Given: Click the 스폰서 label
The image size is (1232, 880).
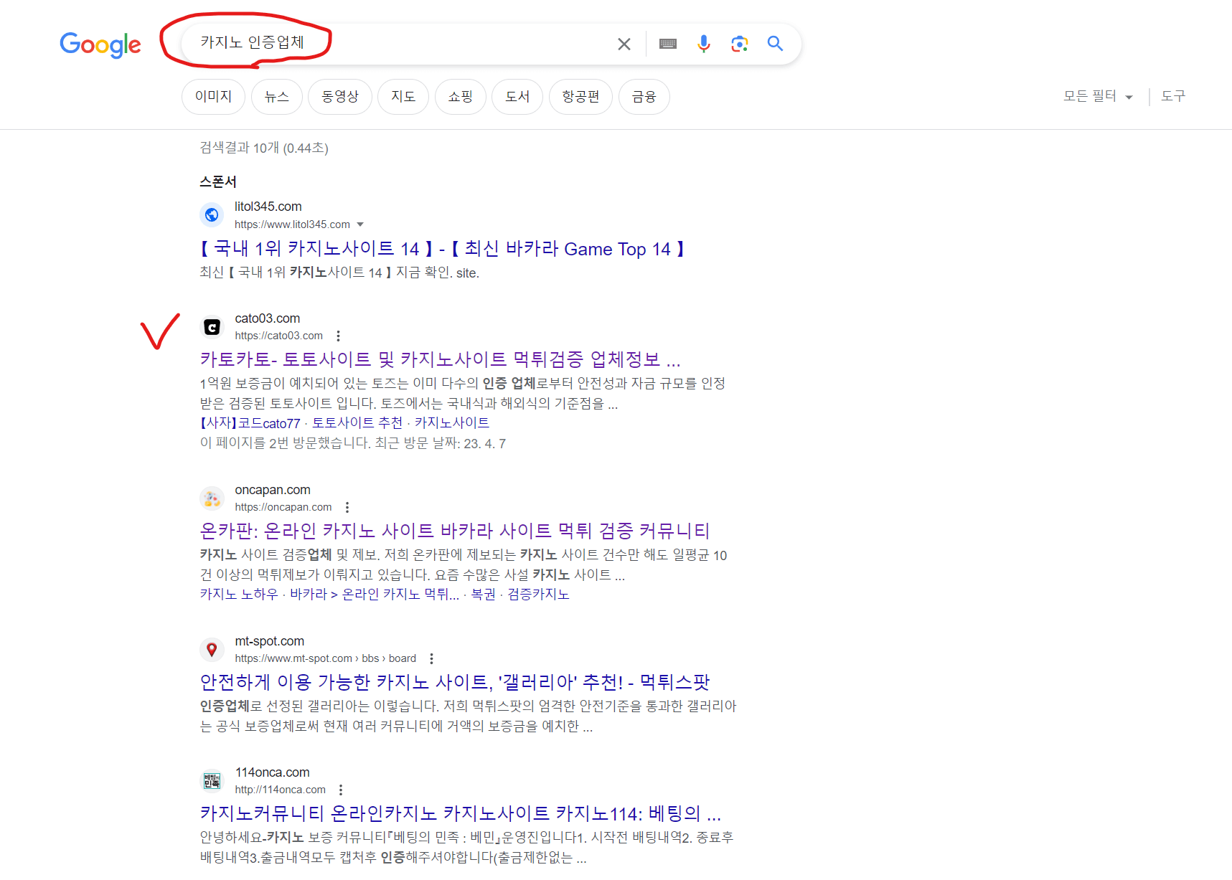Looking at the screenshot, I should 218,182.
